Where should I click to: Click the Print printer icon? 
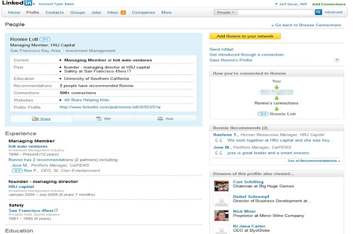(160, 119)
